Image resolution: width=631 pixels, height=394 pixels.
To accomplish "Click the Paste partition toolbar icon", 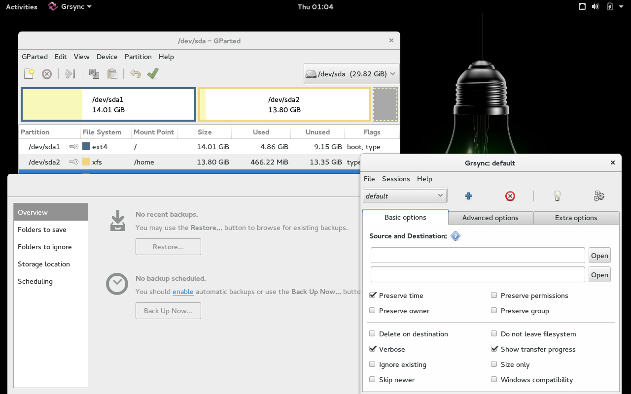I will pyautogui.click(x=112, y=74).
